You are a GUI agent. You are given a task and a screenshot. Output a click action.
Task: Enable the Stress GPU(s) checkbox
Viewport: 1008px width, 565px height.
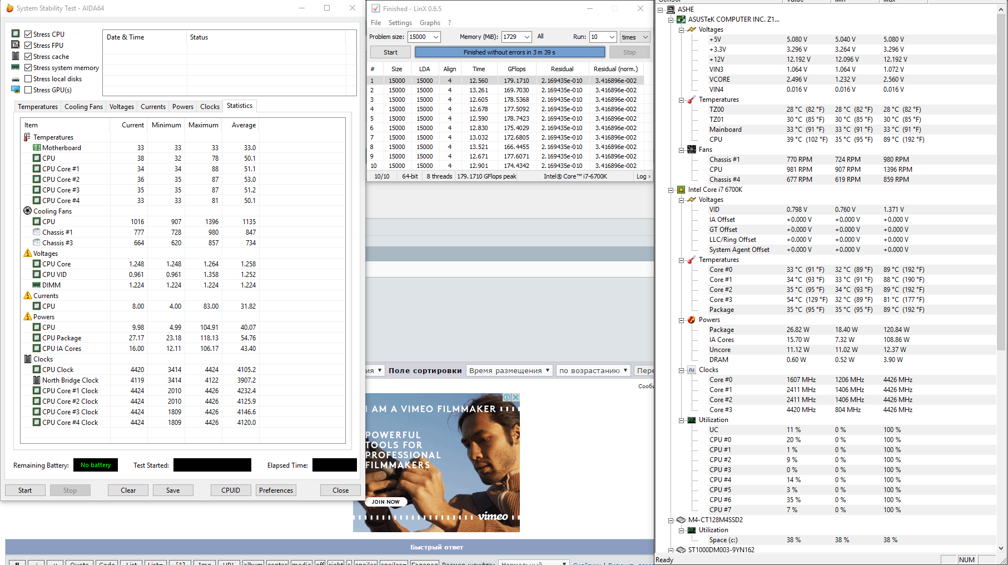pos(28,90)
